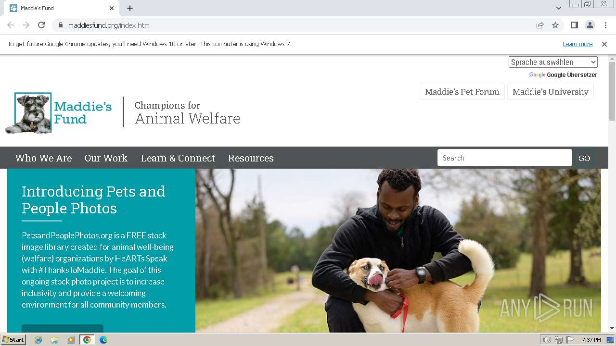616x346 pixels.
Task: Click the Maddie's Fund dog logo
Action: click(x=58, y=113)
